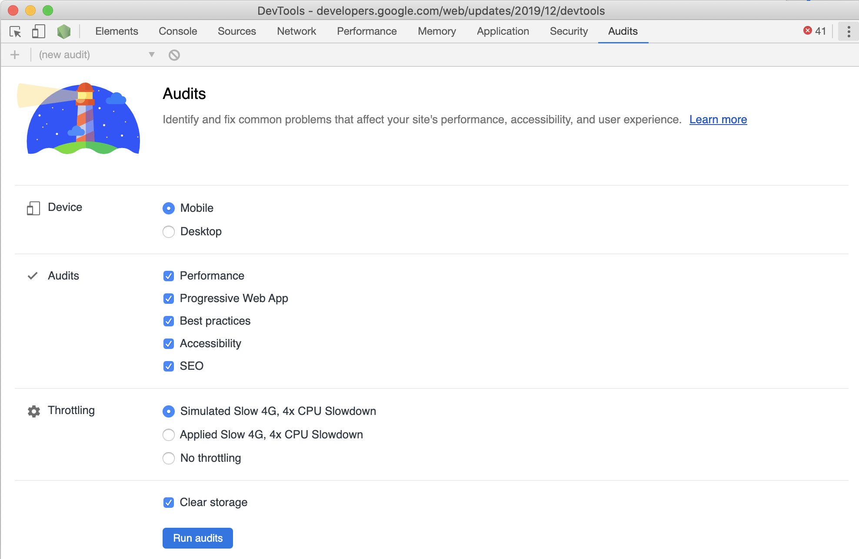
Task: Open the (new audit) dropdown
Action: click(97, 55)
